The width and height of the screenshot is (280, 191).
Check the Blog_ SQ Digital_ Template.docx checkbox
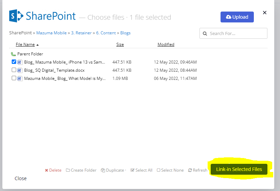14,70
